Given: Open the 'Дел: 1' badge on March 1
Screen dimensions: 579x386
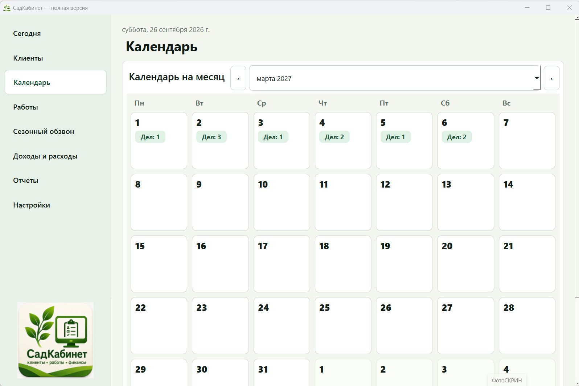Looking at the screenshot, I should pyautogui.click(x=150, y=137).
